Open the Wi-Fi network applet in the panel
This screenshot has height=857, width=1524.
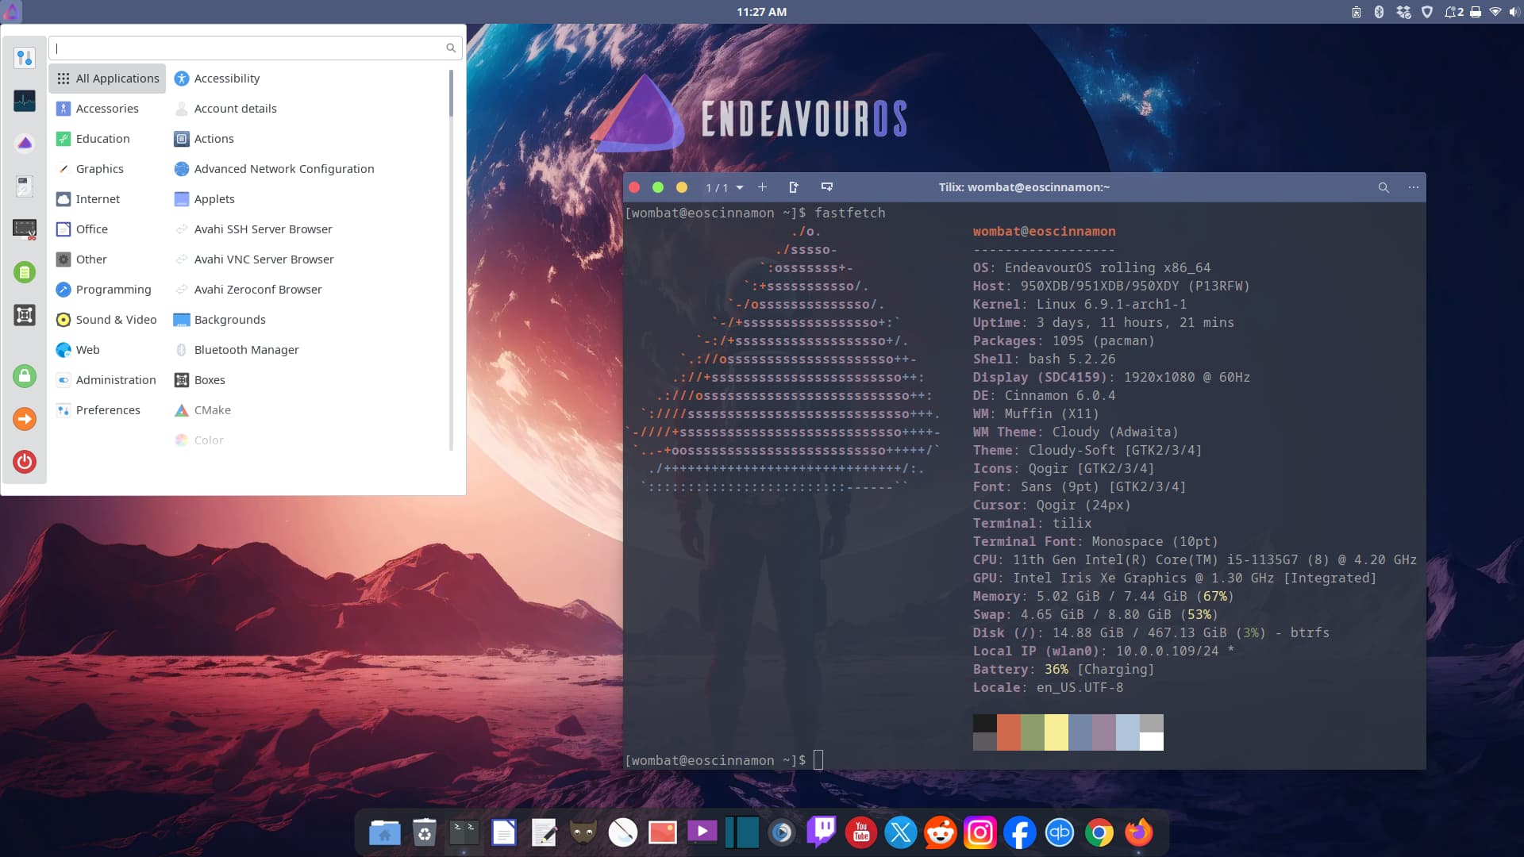[1495, 12]
